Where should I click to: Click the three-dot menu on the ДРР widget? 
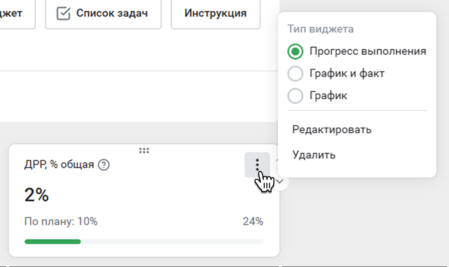tap(257, 164)
